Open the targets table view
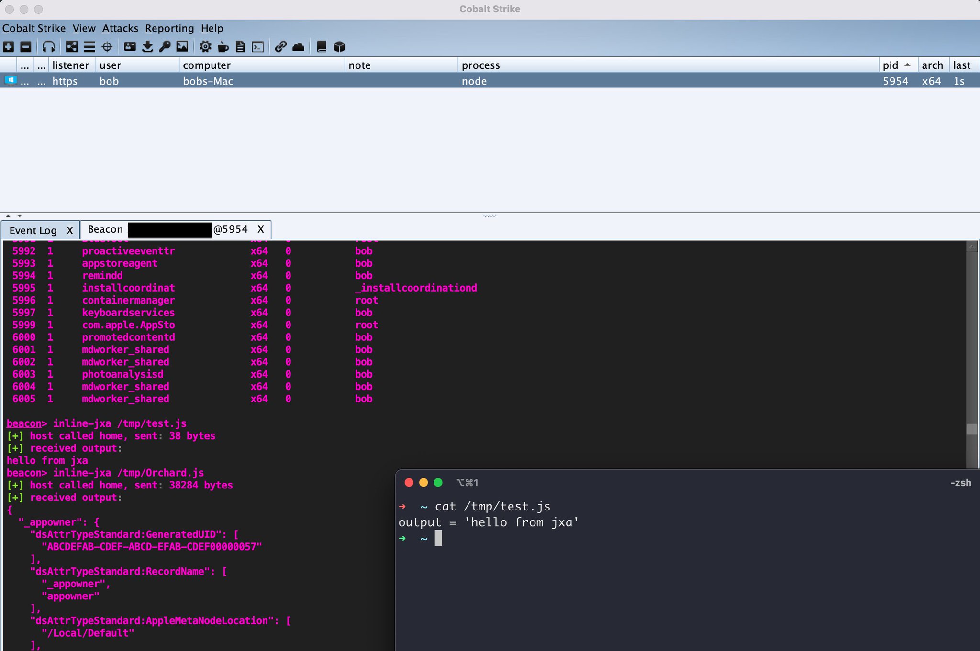The height and width of the screenshot is (651, 980). click(x=107, y=46)
